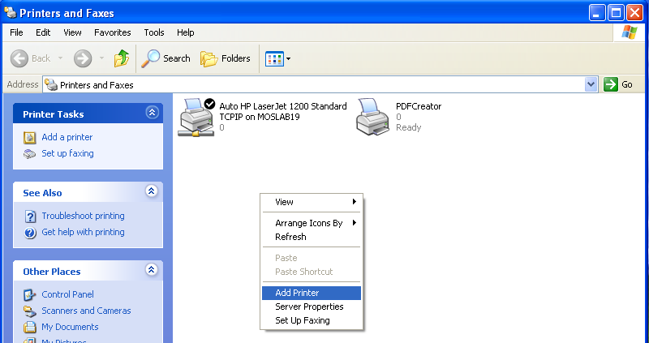Viewport: 649px width, 343px height.
Task: Click the Scanners and Cameras icon
Action: click(30, 311)
